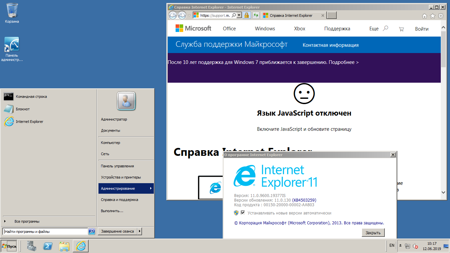450x253 pixels.
Task: Expand the Администрирование submenu
Action: pos(126,188)
